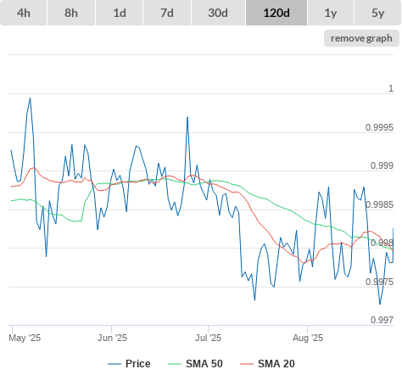This screenshot has height=386, width=402.
Task: Click the Jul '25 axis label
Action: click(x=208, y=338)
